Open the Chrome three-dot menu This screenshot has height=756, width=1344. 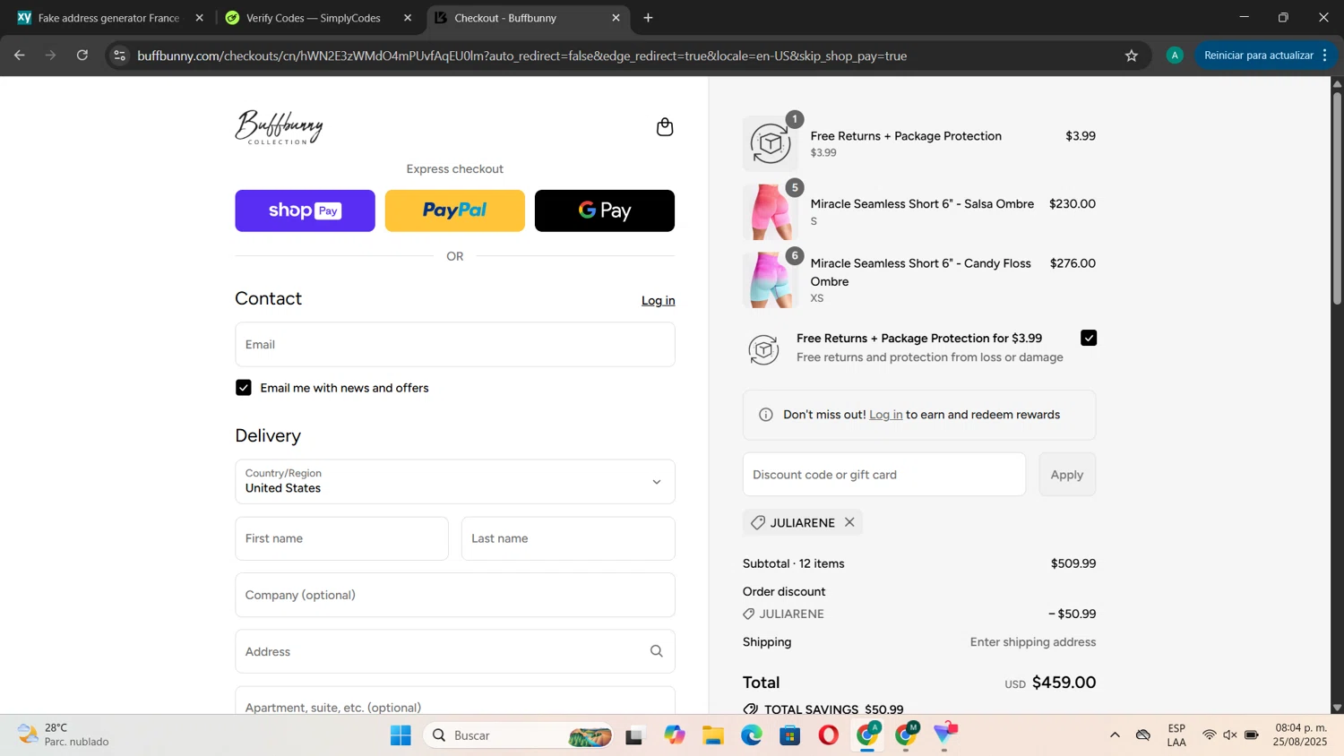pyautogui.click(x=1324, y=56)
